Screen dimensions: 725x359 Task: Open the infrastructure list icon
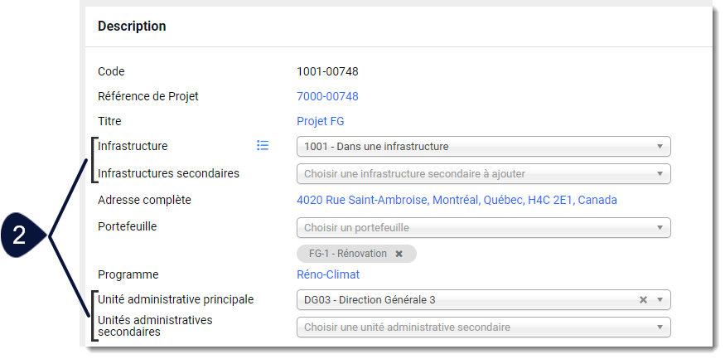click(263, 146)
